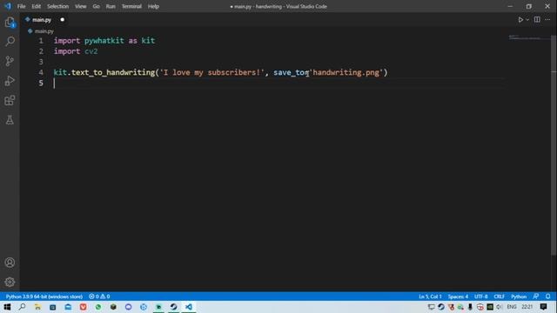This screenshot has width=557, height=313.
Task: Click the VS Code logo in the title bar
Action: [x=8, y=6]
